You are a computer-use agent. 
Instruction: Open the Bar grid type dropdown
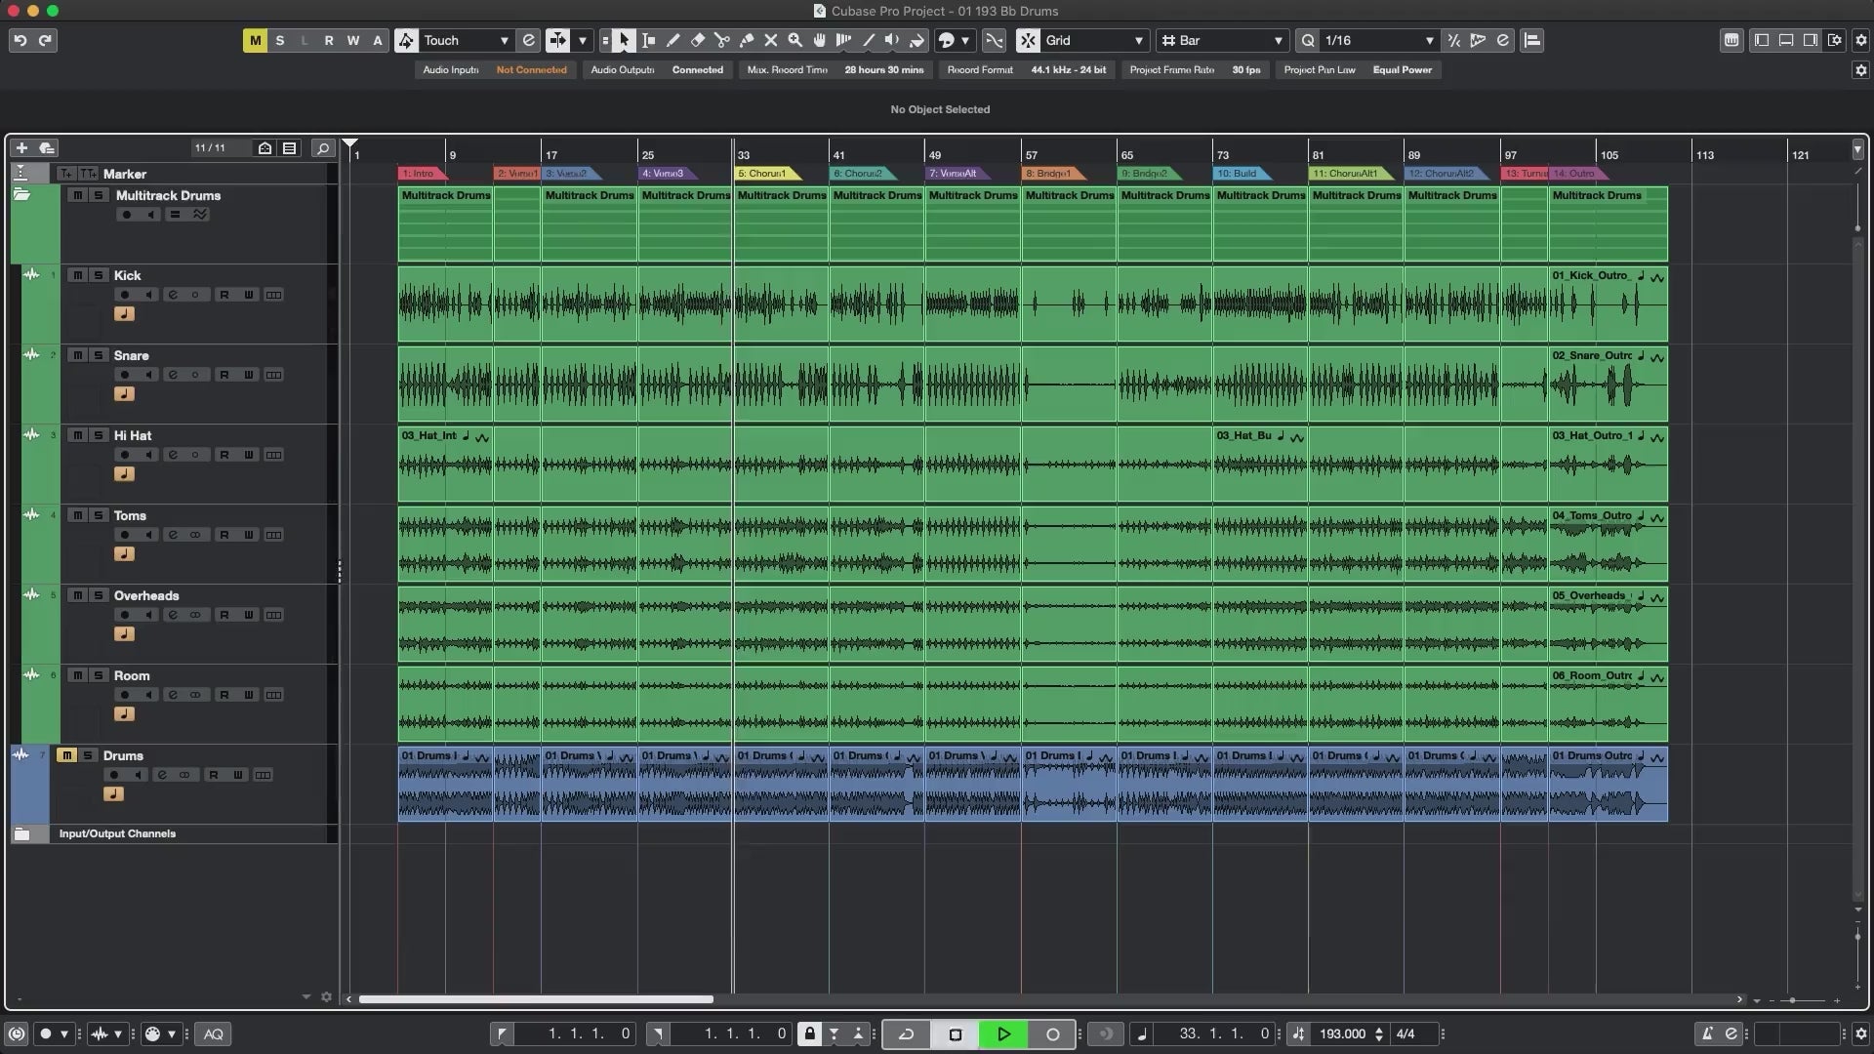[1223, 40]
